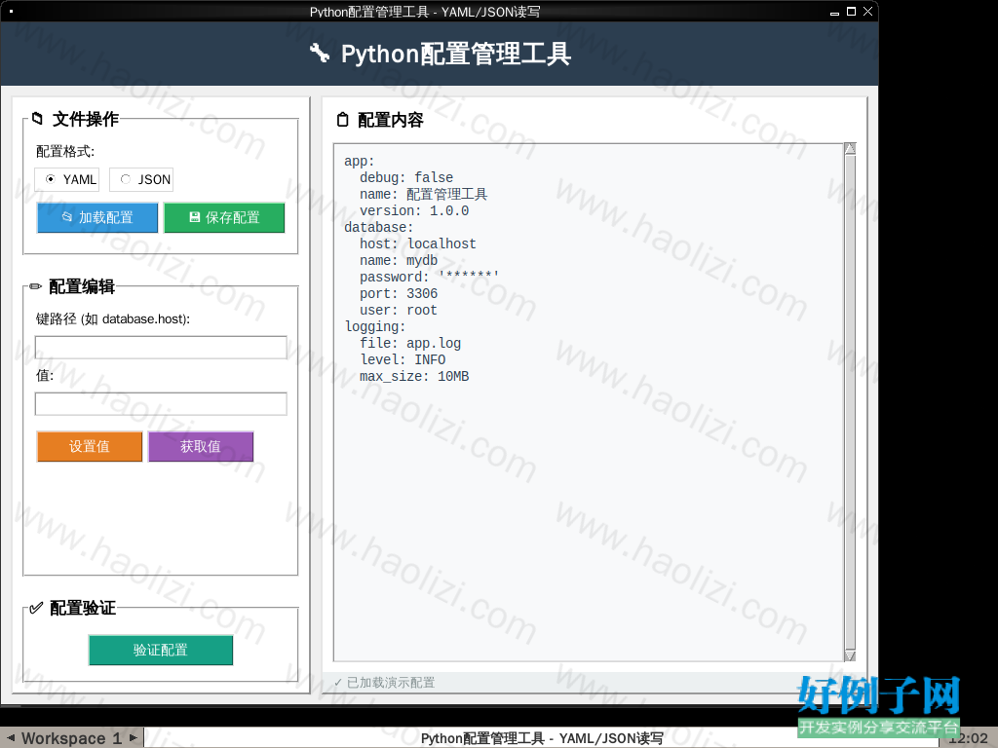Click the purple 获取值 button

point(201,446)
